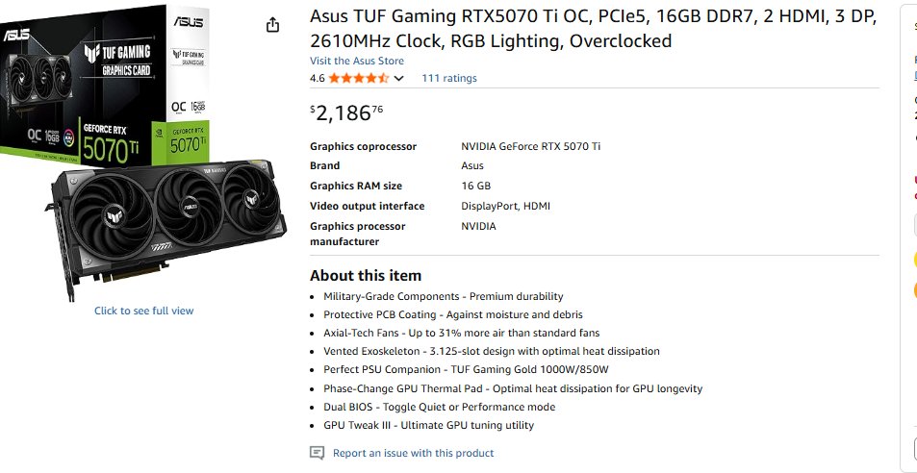Viewport: 917px width, 473px height.
Task: Click the 'Axial-Tech Fans' bullet point
Action: [461, 333]
